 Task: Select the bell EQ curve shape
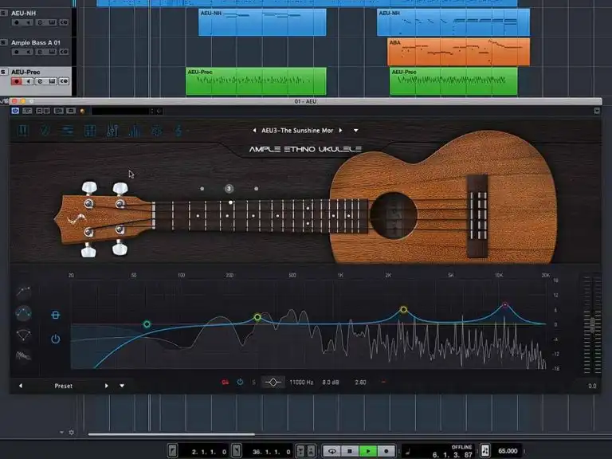[23, 313]
